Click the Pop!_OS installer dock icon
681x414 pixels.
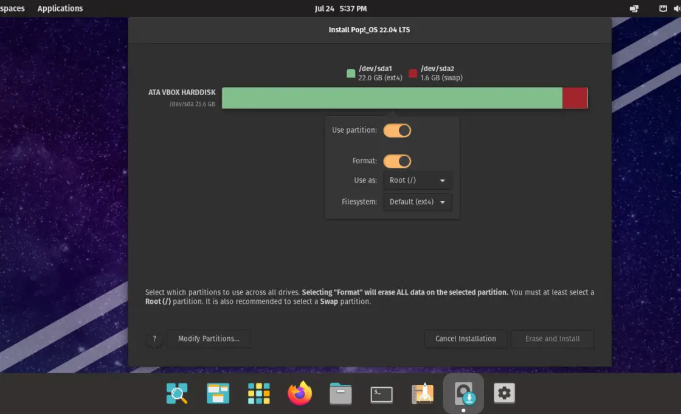click(463, 393)
